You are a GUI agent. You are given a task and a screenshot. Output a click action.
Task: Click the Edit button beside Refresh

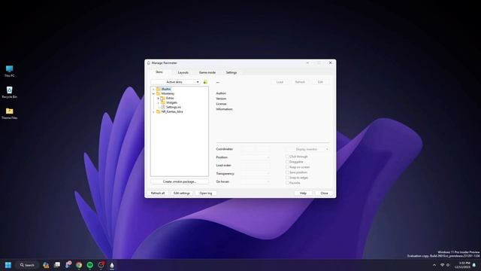tap(320, 82)
